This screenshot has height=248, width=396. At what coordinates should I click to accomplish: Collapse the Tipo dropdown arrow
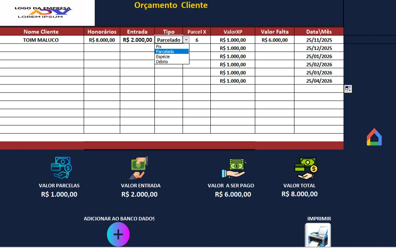coord(186,40)
